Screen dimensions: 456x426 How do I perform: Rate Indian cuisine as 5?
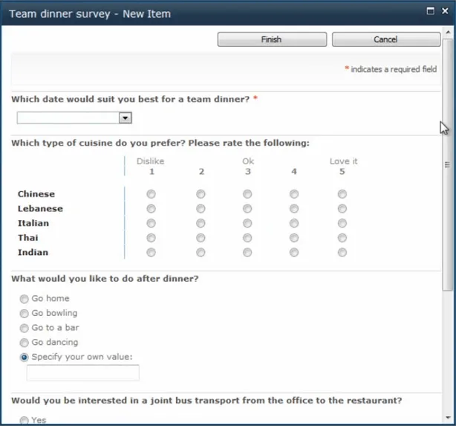[x=342, y=252]
